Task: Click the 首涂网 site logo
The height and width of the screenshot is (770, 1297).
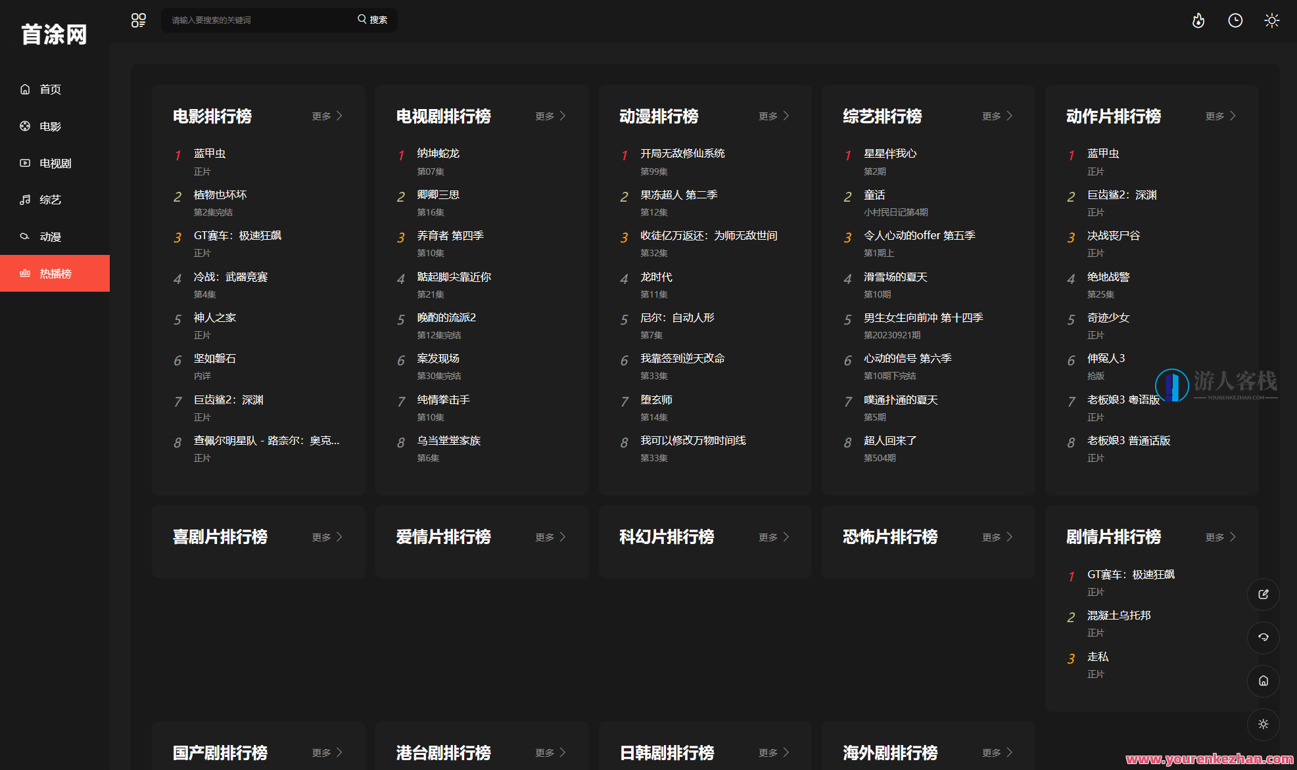Action: [x=54, y=34]
